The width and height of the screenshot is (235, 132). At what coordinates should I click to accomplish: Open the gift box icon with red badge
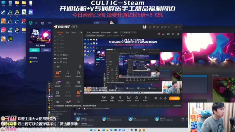coord(159,34)
